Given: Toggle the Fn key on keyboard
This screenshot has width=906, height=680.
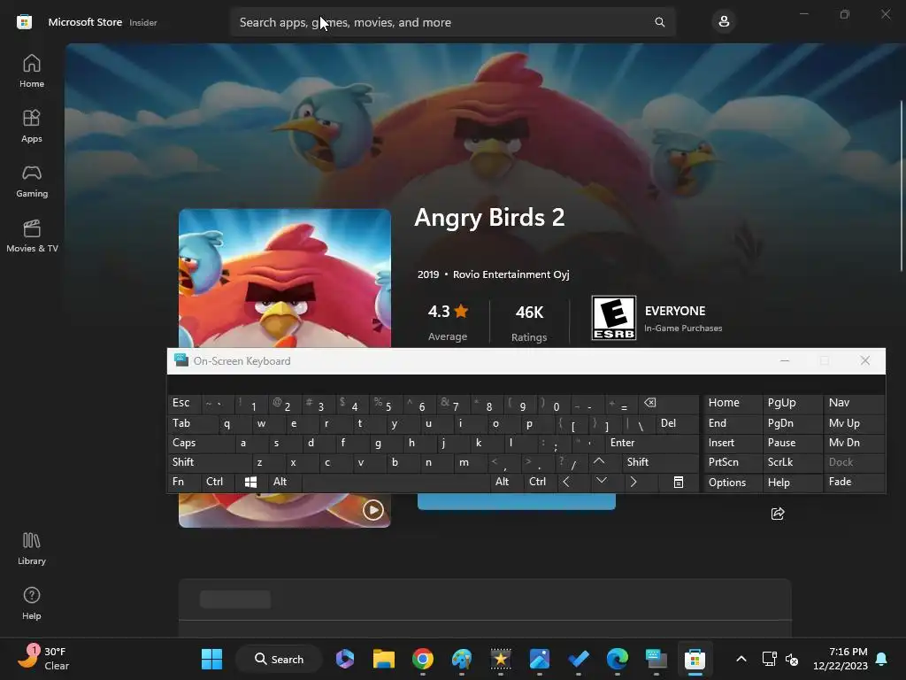Looking at the screenshot, I should [x=184, y=482].
